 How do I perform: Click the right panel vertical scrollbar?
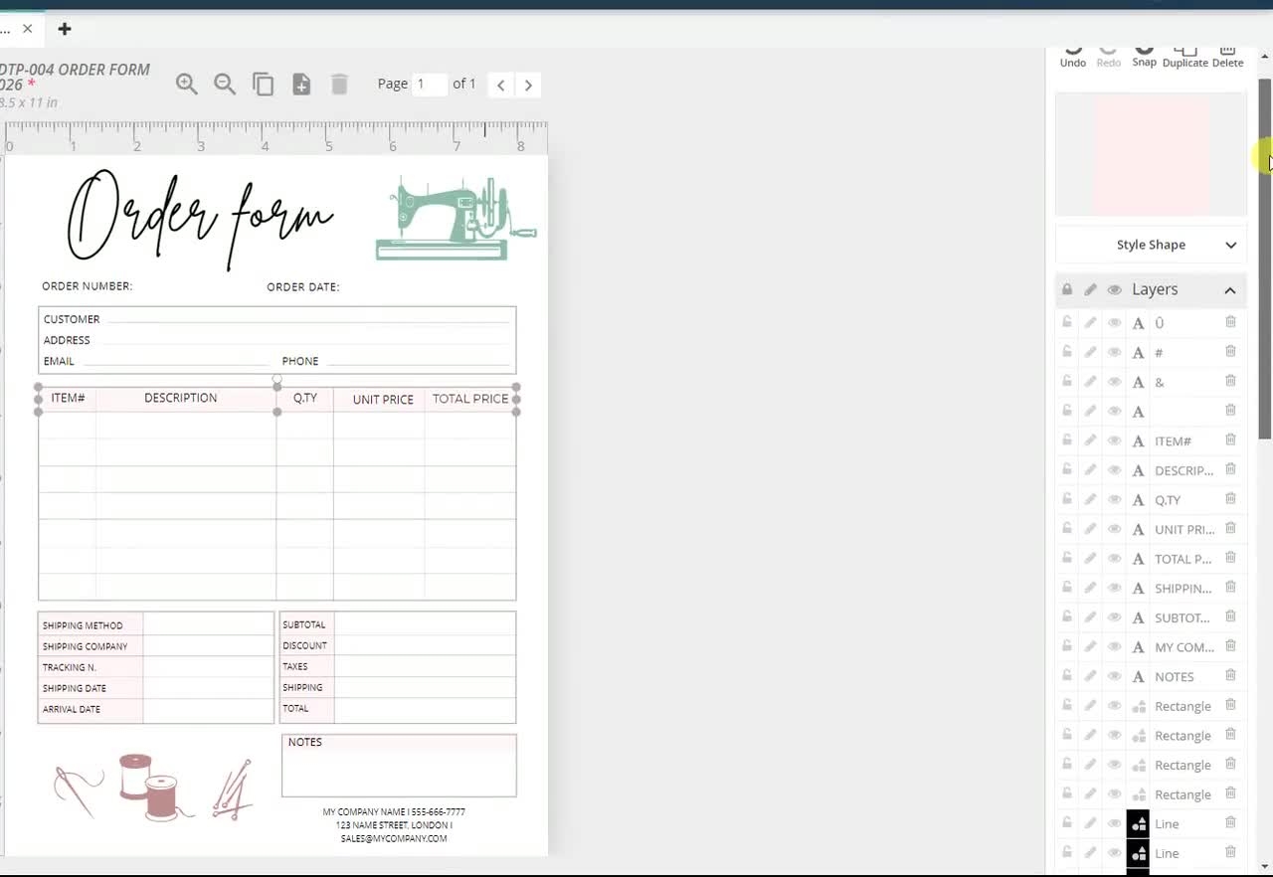1265,259
